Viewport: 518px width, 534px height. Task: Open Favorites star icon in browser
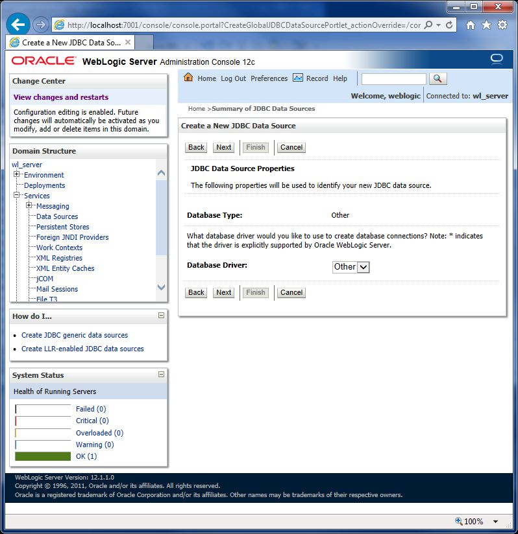(x=486, y=25)
